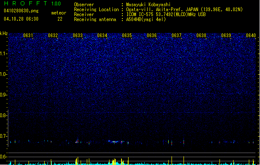This screenshot has width=260, height=165.
Task: Click the 0636 time marker
Action: click(152, 35)
